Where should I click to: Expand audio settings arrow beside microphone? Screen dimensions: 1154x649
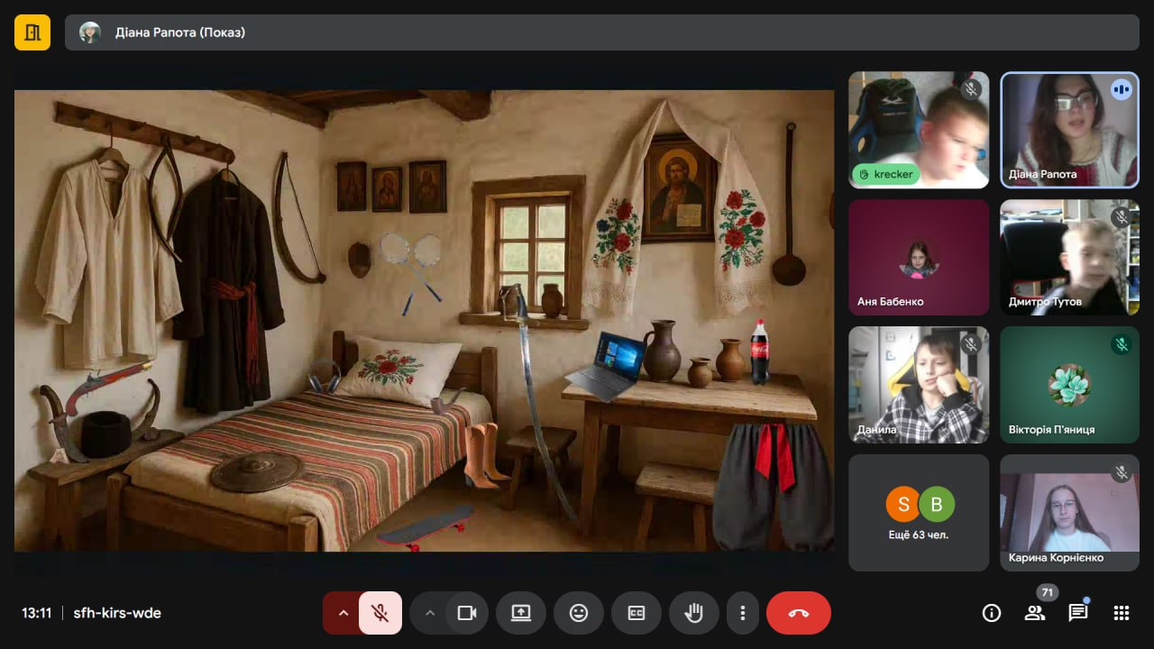point(343,613)
